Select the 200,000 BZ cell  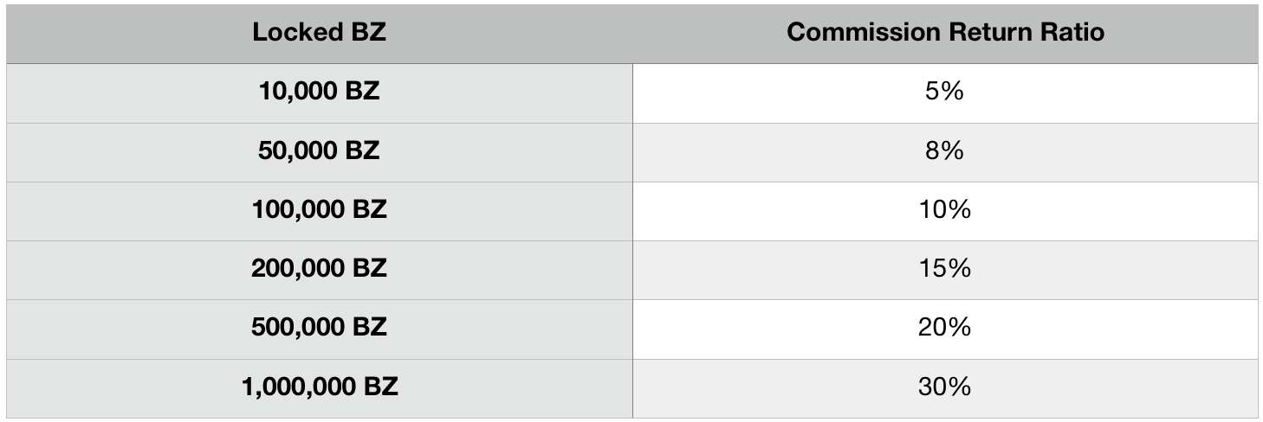tap(319, 268)
